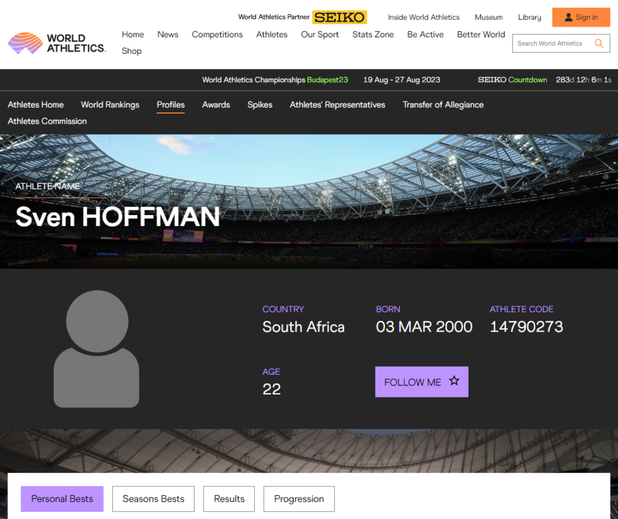Click the World Athletics logo
Screen dimensions: 618x519
tap(57, 43)
